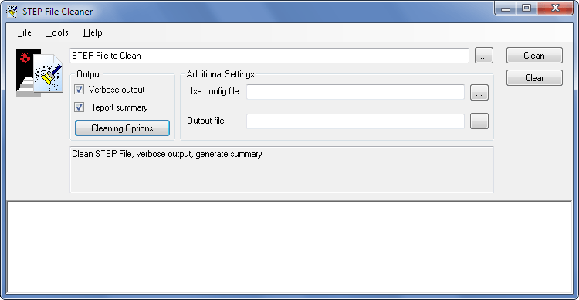Browse for a config file
Viewport: 579px width, 300px height.
tap(479, 92)
